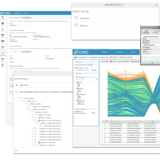Click the workspace tree icon in breadcrumb
The width and height of the screenshot is (160, 160).
75,57
